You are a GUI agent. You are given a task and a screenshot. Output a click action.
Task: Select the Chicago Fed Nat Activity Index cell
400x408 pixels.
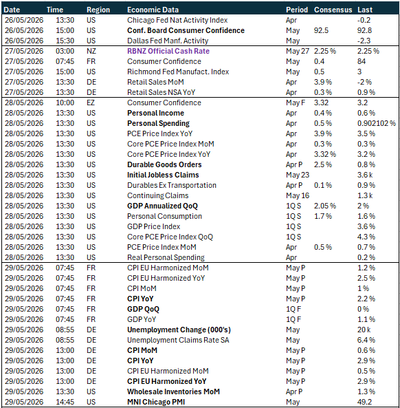coord(177,20)
